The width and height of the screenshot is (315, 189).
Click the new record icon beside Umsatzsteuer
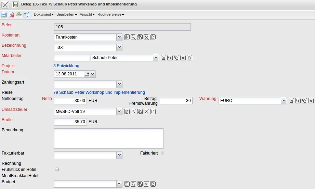[x=153, y=112]
